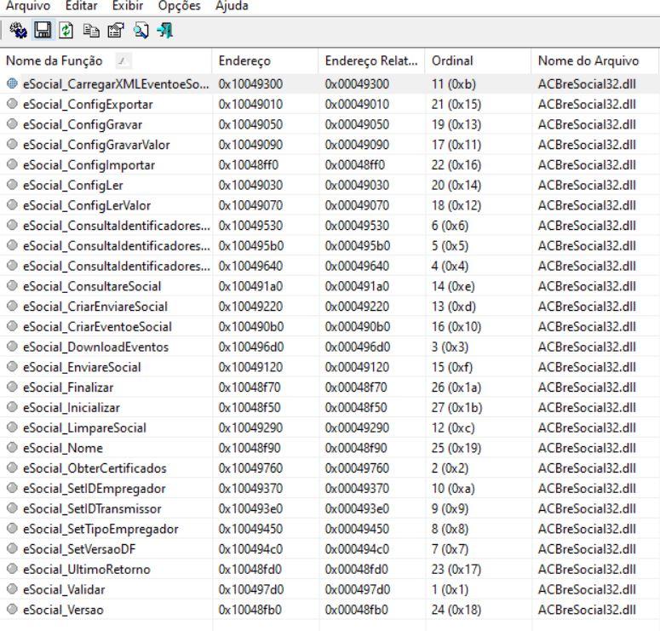660x631 pixels.
Task: Click the bullet icon beside eSocial_LimpareSocial
Action: point(12,427)
